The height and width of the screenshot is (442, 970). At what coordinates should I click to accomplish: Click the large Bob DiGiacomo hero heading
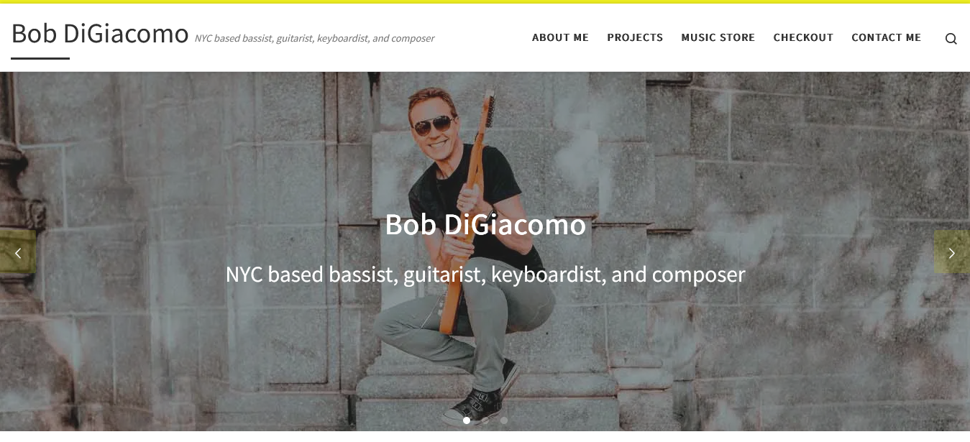pyautogui.click(x=485, y=225)
